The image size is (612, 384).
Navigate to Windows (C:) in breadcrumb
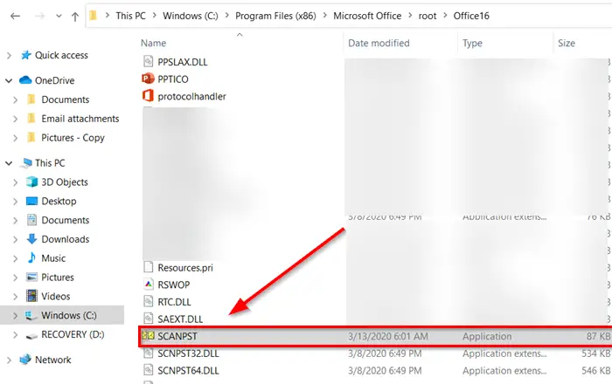pyautogui.click(x=190, y=16)
